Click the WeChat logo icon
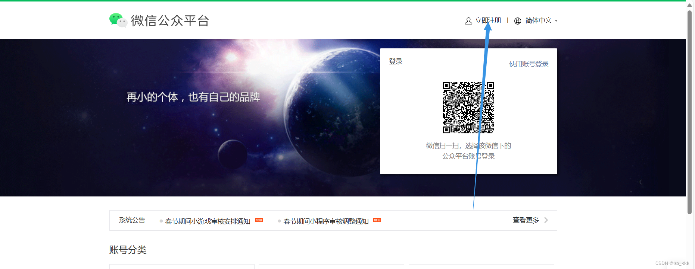The image size is (695, 269). 118,20
